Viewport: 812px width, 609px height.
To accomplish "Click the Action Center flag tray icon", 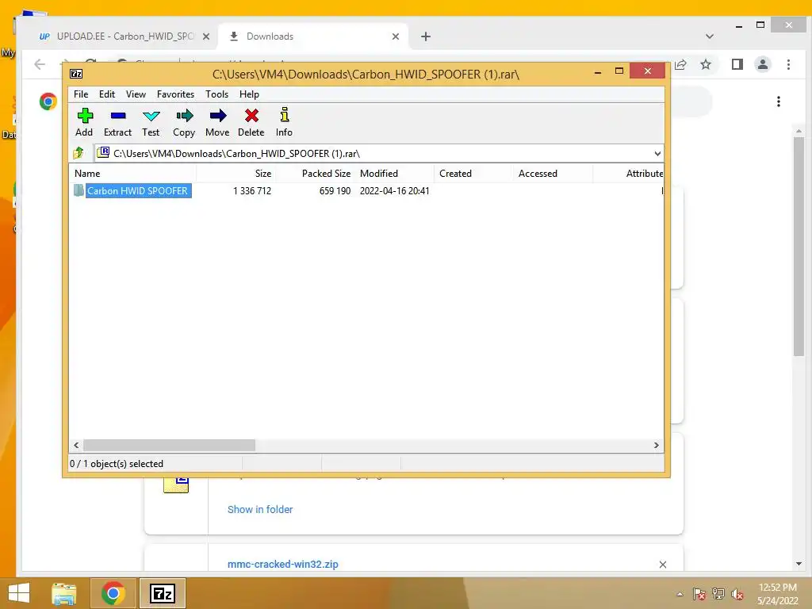I will [699, 595].
